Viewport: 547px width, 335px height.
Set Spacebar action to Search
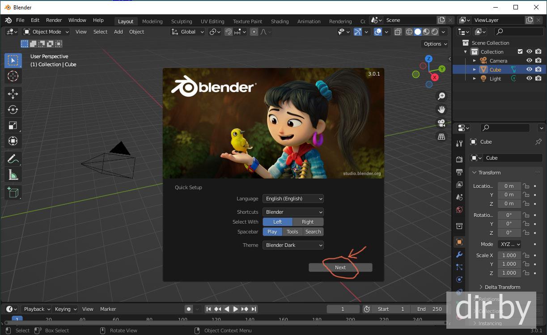[x=313, y=232]
